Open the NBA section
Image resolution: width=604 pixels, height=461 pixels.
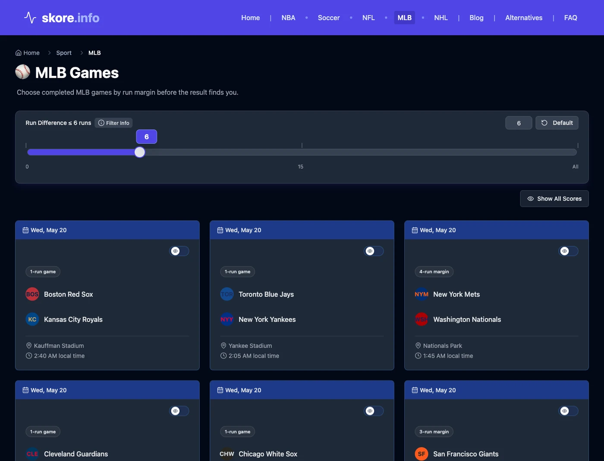pos(289,18)
